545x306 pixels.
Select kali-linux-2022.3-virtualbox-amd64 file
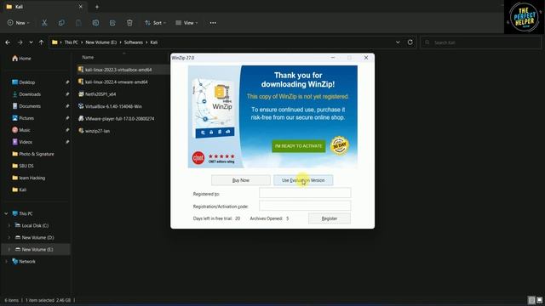coord(118,70)
